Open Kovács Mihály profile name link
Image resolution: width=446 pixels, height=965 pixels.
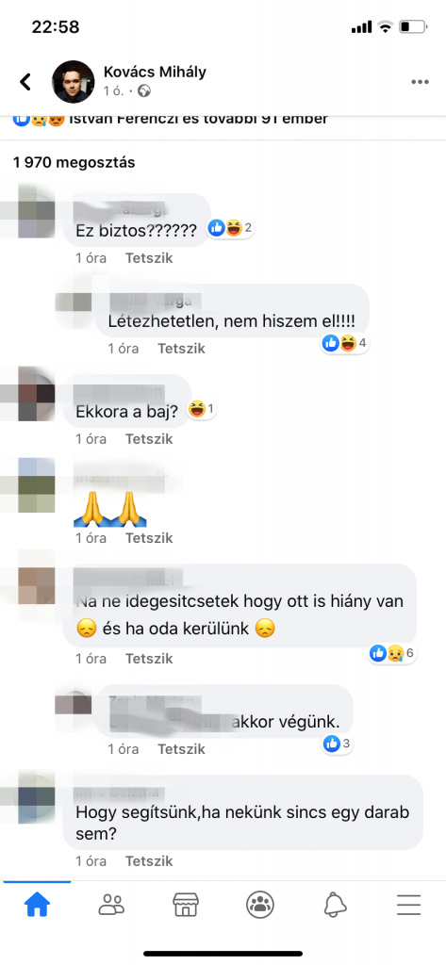pyautogui.click(x=156, y=72)
